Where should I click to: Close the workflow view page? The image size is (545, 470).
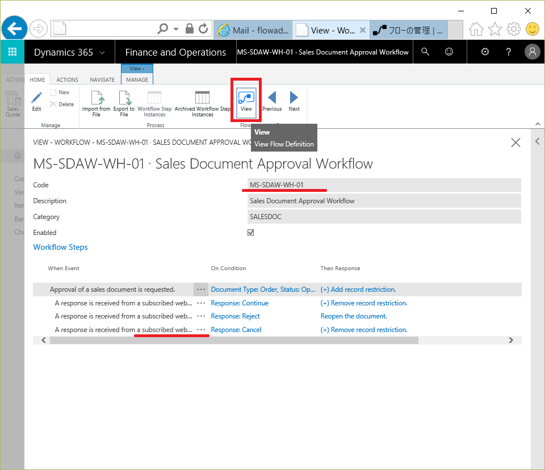pyautogui.click(x=516, y=142)
